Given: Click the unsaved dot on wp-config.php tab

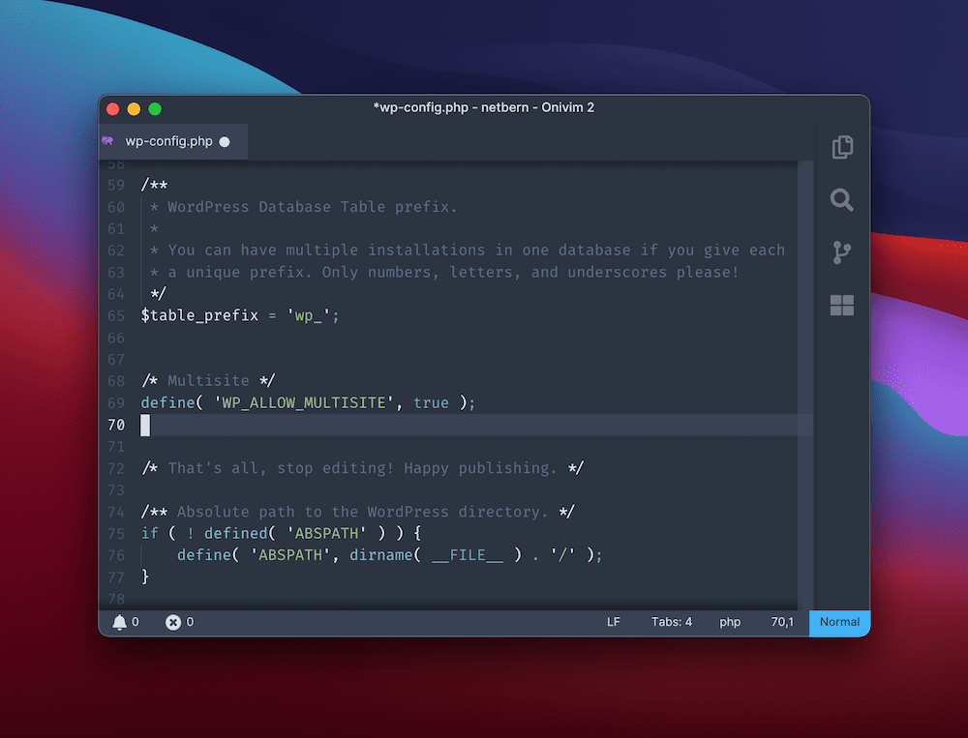Looking at the screenshot, I should 225,142.
